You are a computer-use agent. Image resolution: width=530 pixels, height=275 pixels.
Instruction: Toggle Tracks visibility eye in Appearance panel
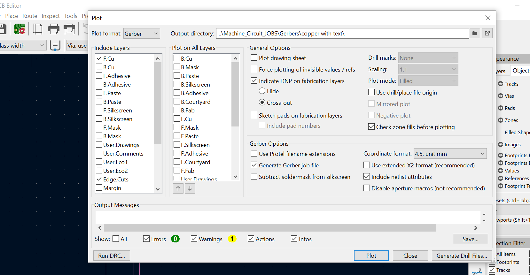[501, 84]
